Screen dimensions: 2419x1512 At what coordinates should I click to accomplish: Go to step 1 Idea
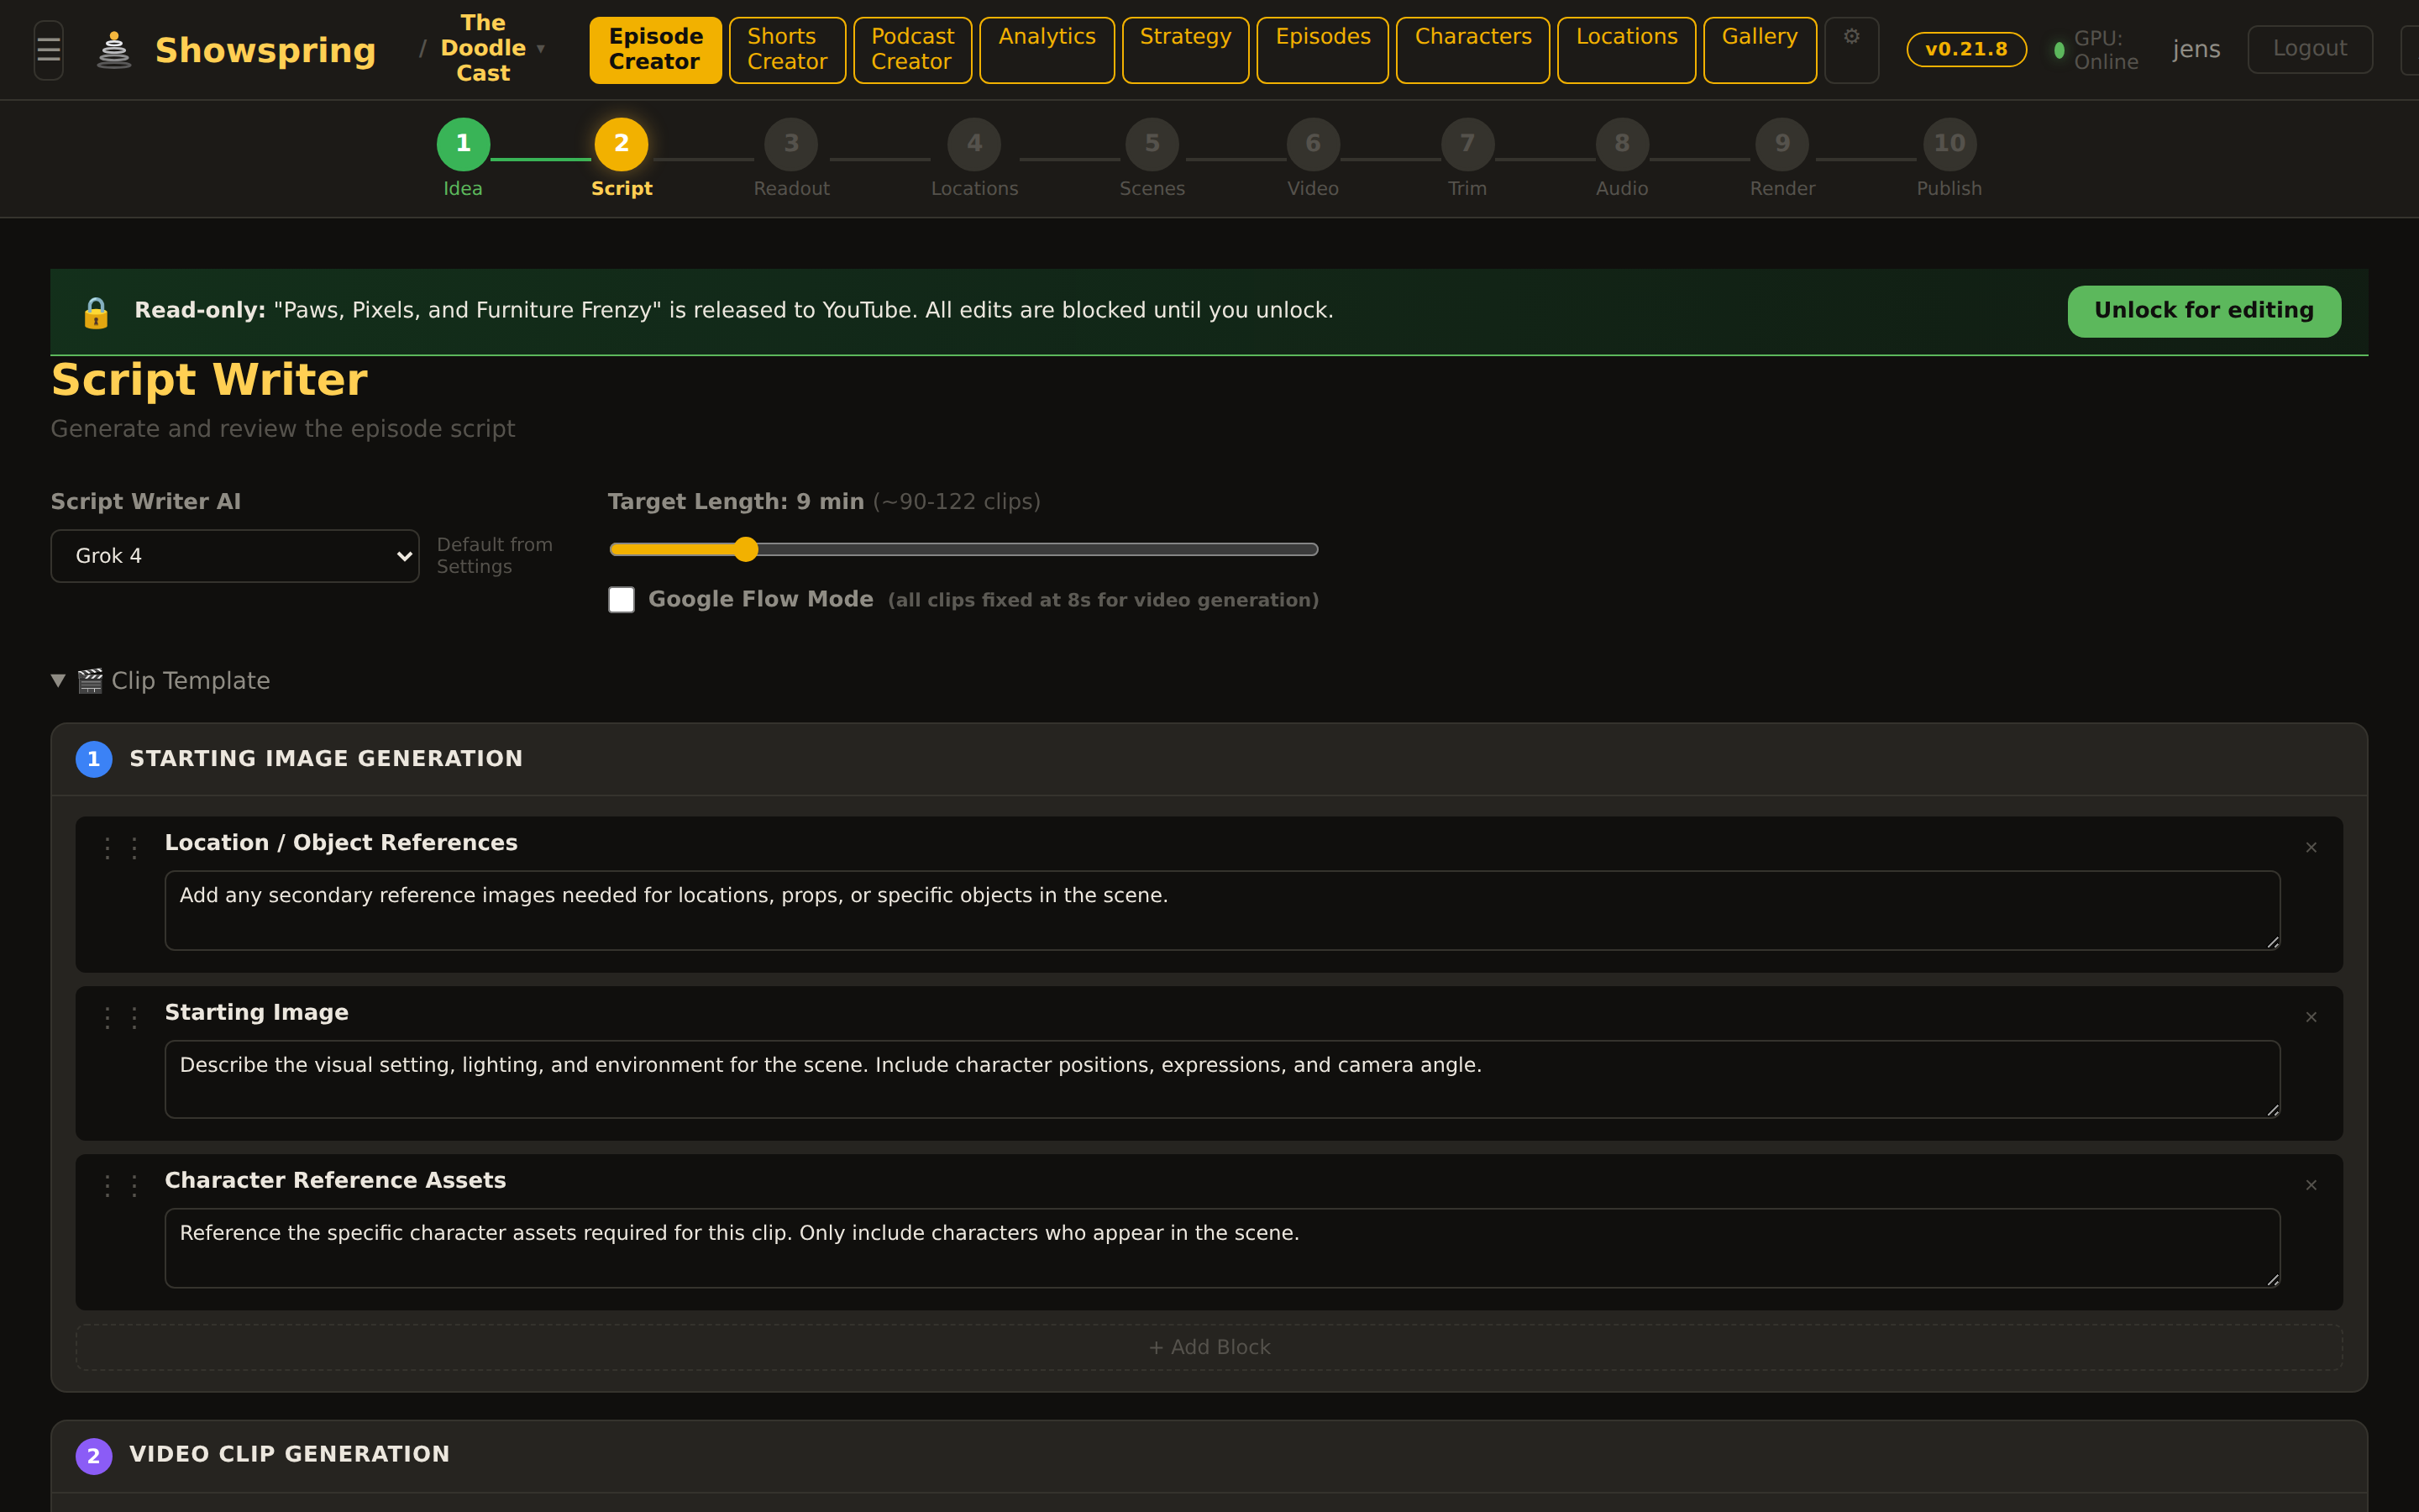click(x=463, y=145)
